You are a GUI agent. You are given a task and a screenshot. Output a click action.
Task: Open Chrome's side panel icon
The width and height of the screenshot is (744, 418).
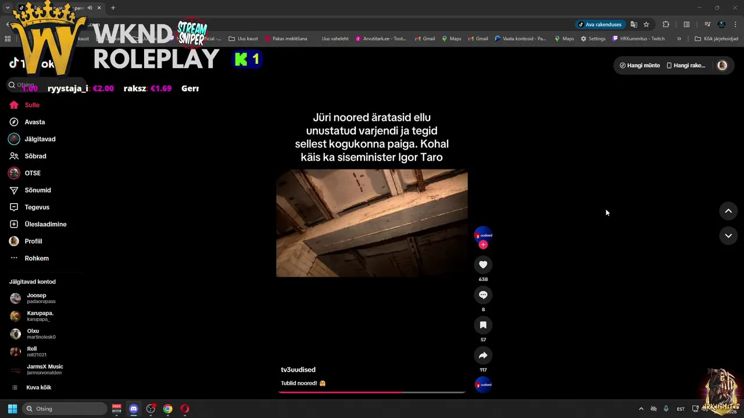tap(686, 24)
